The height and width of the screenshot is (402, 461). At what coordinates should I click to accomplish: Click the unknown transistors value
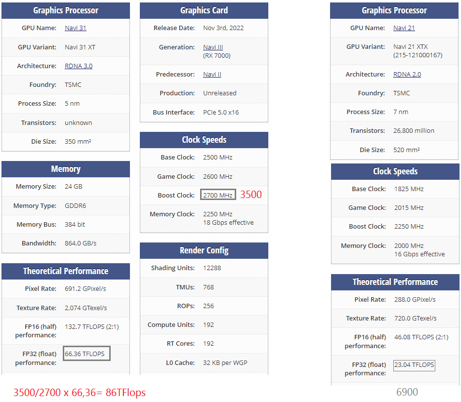[78, 122]
